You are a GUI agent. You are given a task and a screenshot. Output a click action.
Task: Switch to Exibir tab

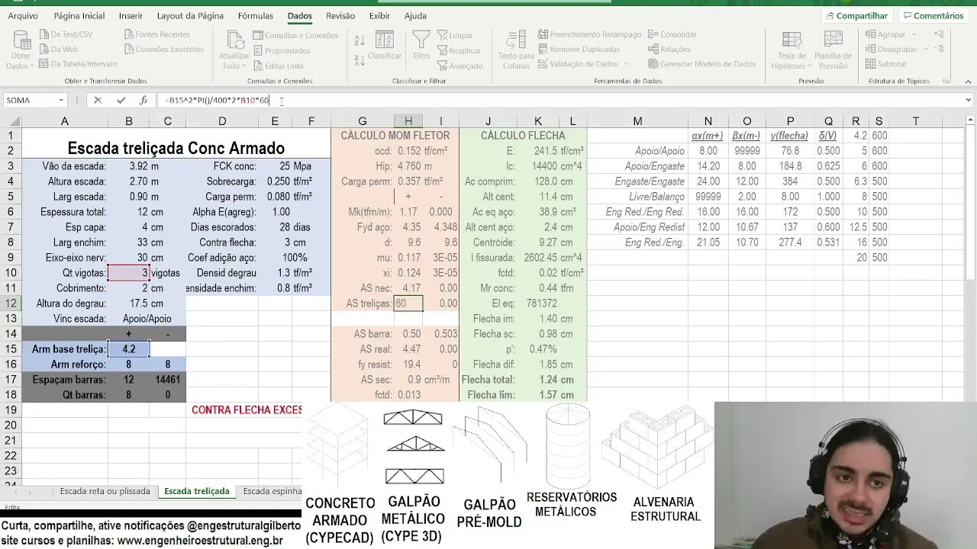(x=379, y=16)
